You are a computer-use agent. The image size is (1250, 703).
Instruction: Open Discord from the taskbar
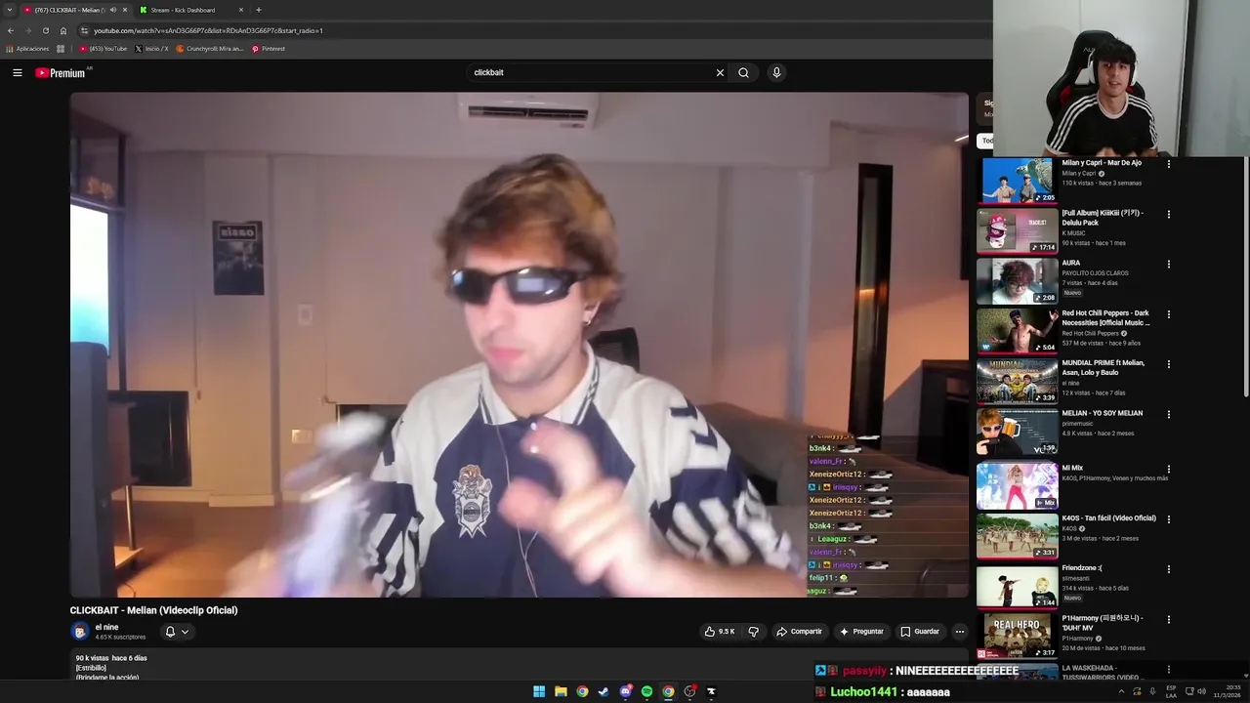tap(625, 691)
